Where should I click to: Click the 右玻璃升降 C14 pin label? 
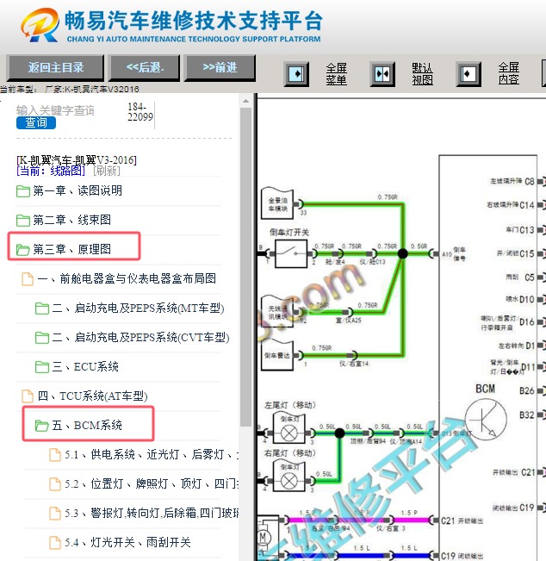(510, 205)
